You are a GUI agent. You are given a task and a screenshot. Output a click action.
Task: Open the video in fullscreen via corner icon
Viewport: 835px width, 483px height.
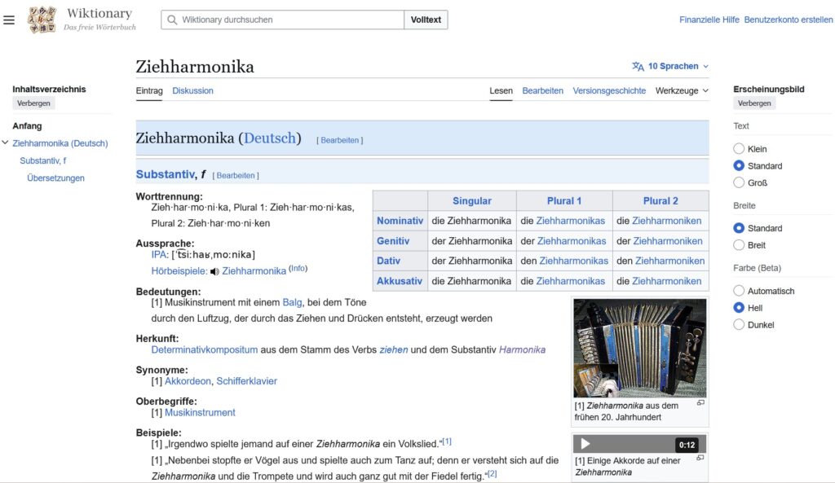coord(700,458)
